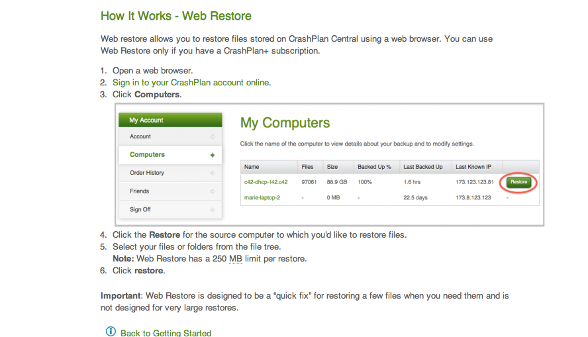Open Order History in the sidebar

coord(170,173)
